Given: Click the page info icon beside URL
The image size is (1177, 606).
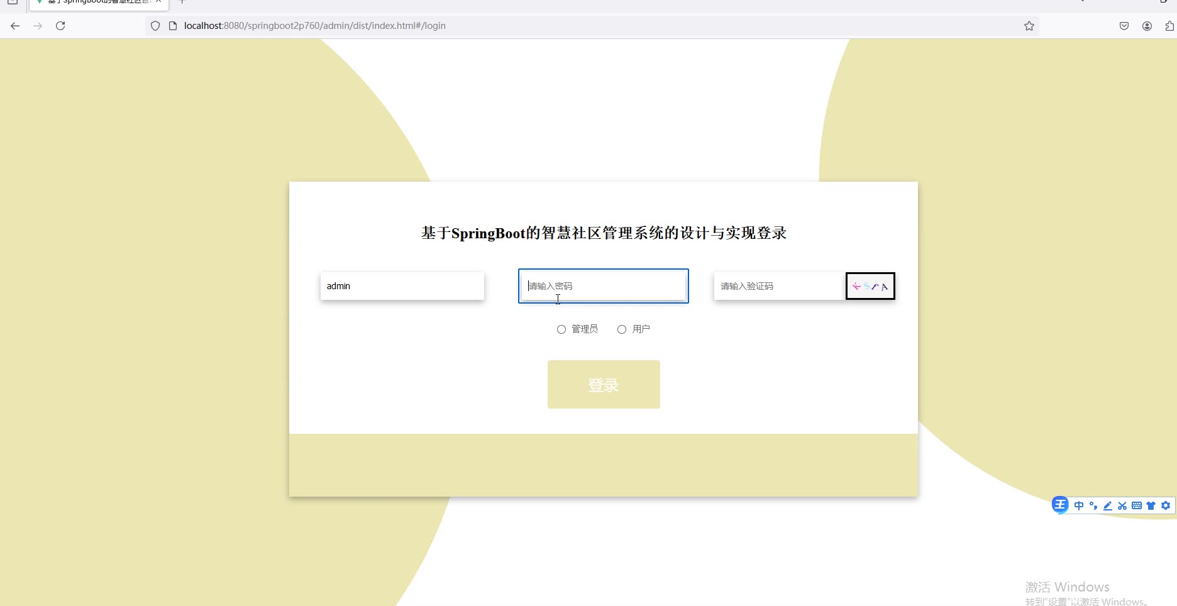Looking at the screenshot, I should click(173, 26).
